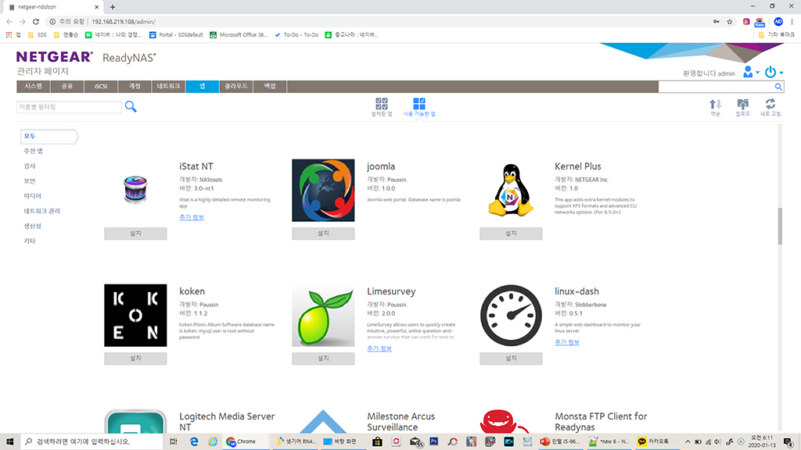This screenshot has width=801, height=450.
Task: Click the filter-by-name search magnifier icon
Action: tap(131, 106)
